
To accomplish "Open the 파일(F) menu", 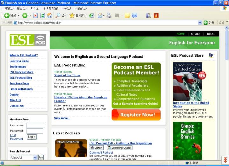I will tap(9, 8).
